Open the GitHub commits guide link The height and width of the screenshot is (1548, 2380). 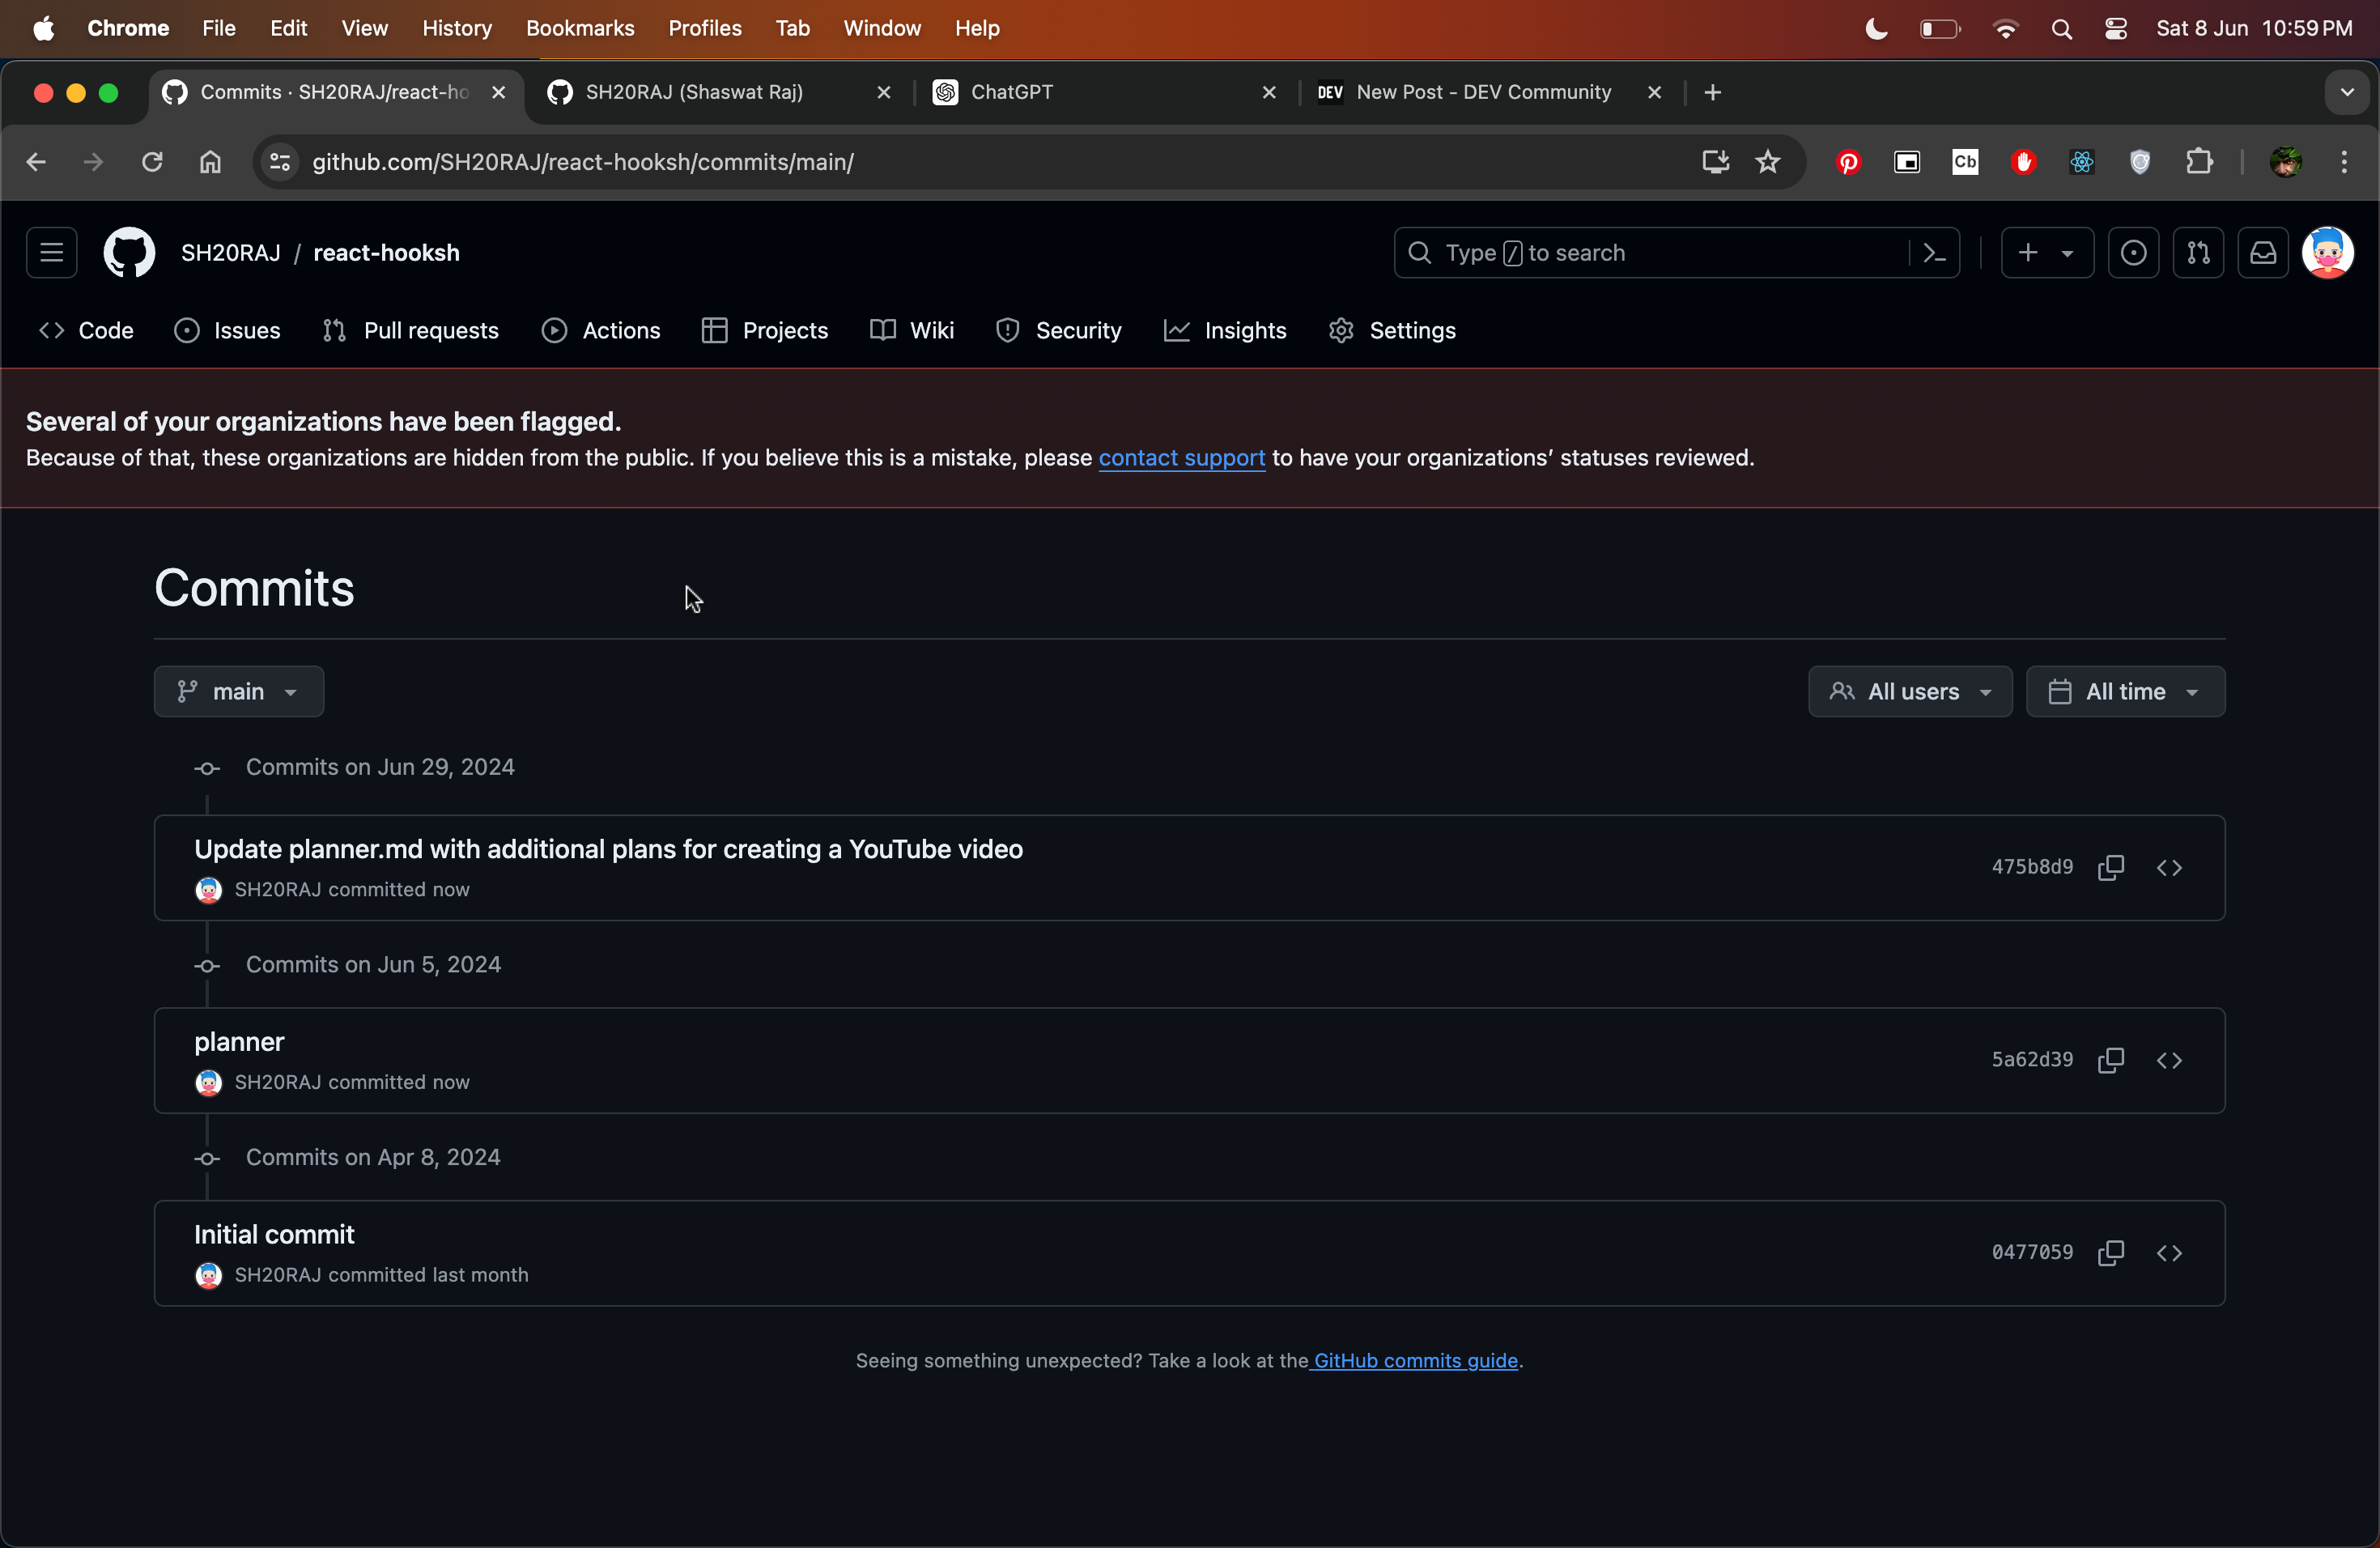tap(1414, 1361)
